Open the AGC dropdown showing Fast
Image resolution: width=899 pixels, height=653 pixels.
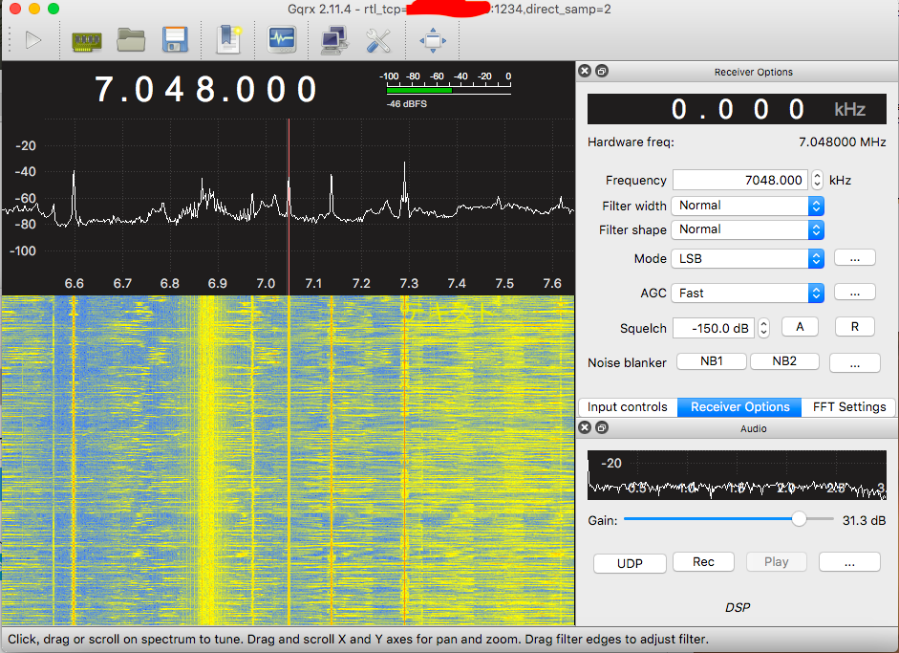point(748,294)
